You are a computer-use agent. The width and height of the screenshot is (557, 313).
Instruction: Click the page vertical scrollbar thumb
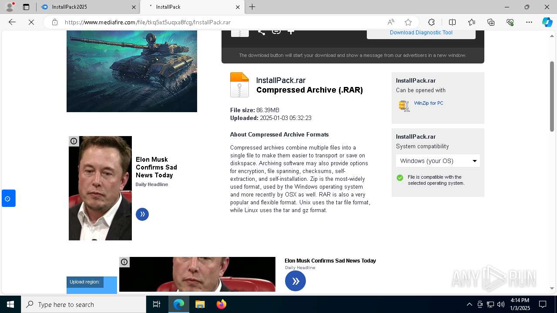pyautogui.click(x=552, y=96)
